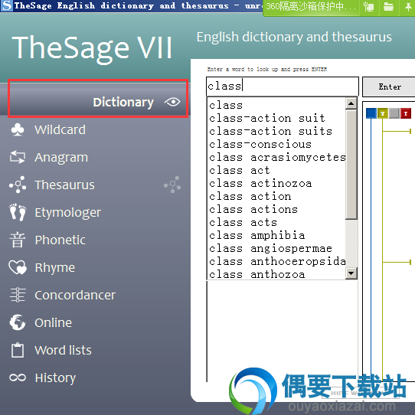The width and height of the screenshot is (415, 415).
Task: Select 'class acts' suggestion
Action: (276, 222)
